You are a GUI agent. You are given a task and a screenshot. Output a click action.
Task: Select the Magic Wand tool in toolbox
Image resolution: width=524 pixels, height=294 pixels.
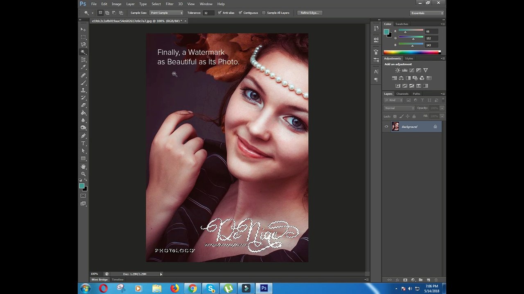pyautogui.click(x=83, y=52)
